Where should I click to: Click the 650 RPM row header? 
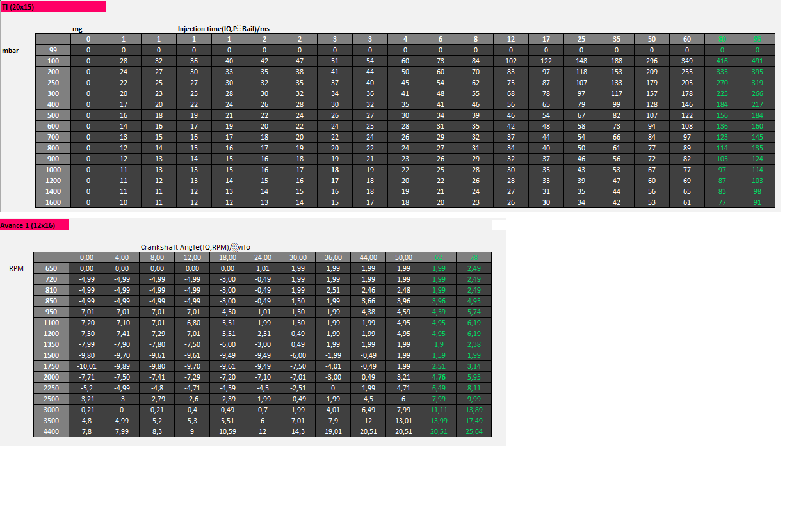(x=51, y=268)
